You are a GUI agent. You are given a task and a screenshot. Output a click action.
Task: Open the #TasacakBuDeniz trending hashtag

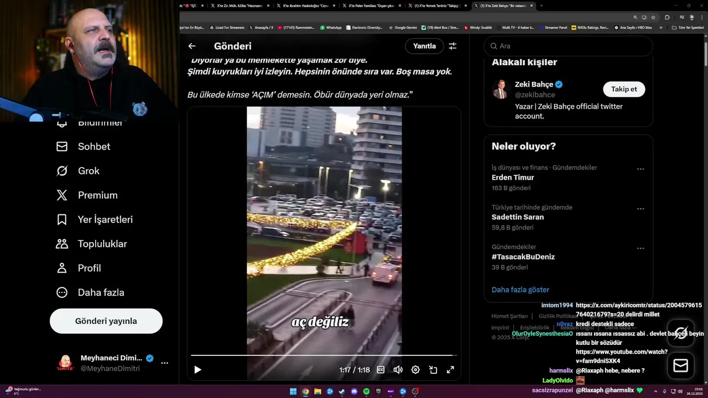pos(523,256)
